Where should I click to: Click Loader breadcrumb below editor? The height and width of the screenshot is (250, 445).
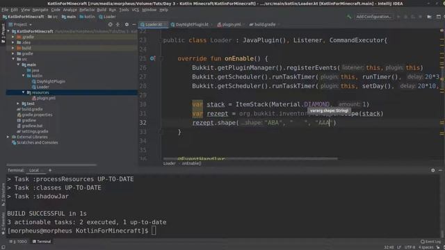169,164
